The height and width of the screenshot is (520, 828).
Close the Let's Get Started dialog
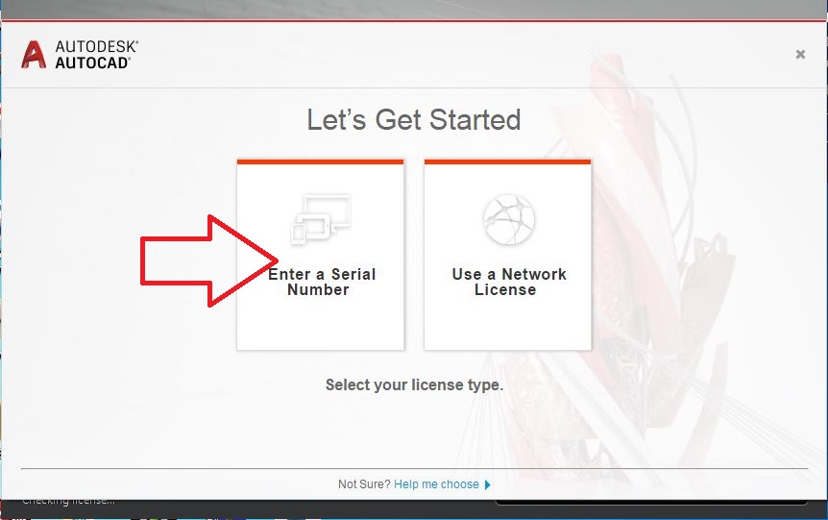pyautogui.click(x=800, y=55)
